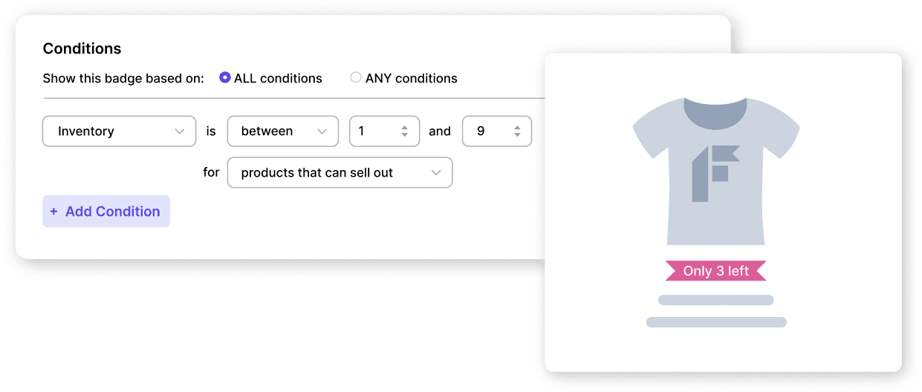This screenshot has width=922, height=392.
Task: Open the Inventory dropdown
Action: point(119,131)
